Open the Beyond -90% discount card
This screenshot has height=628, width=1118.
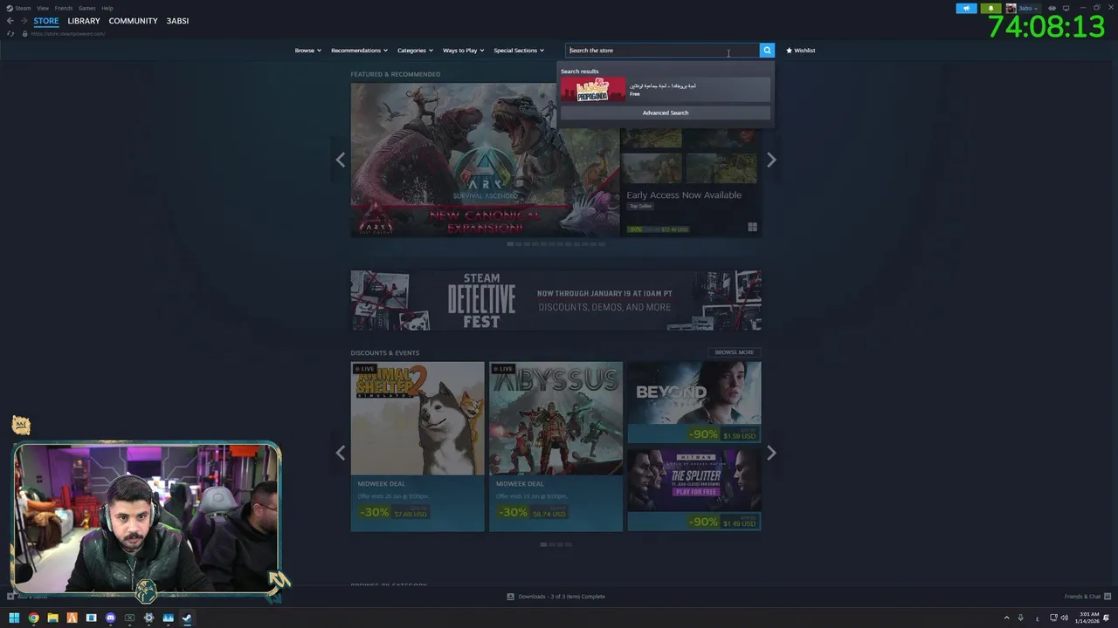coord(694,403)
